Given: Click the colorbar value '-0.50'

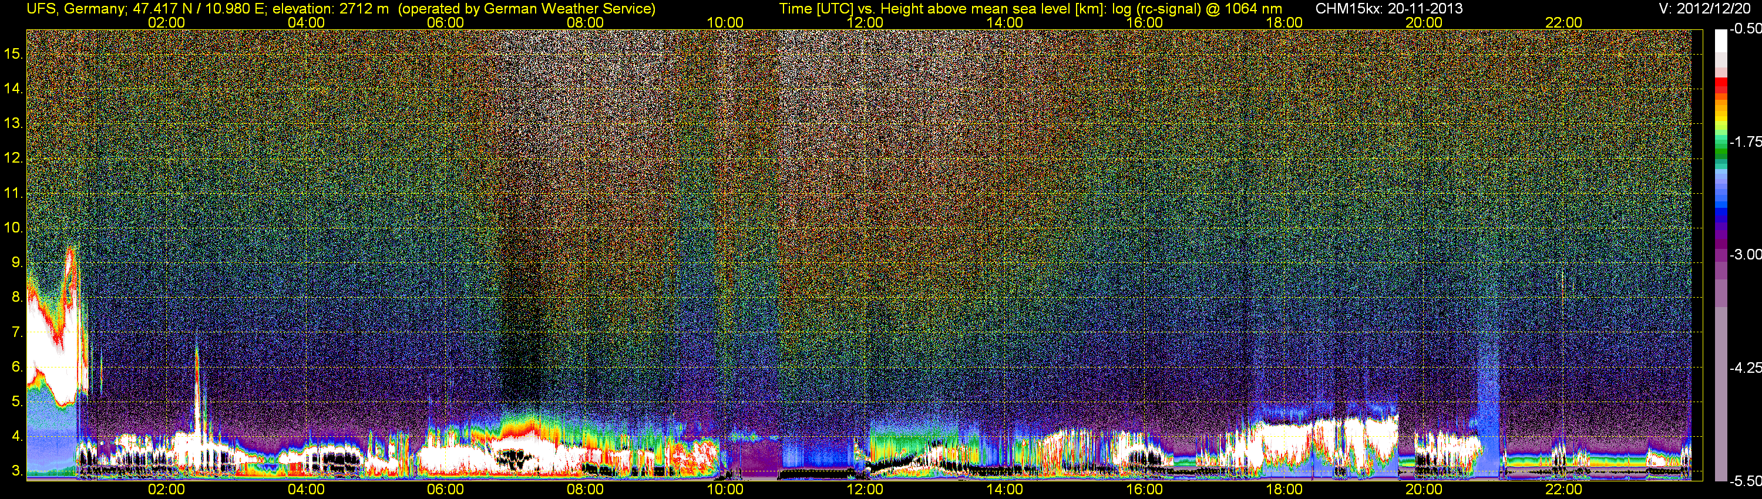Looking at the screenshot, I should [x=1745, y=29].
